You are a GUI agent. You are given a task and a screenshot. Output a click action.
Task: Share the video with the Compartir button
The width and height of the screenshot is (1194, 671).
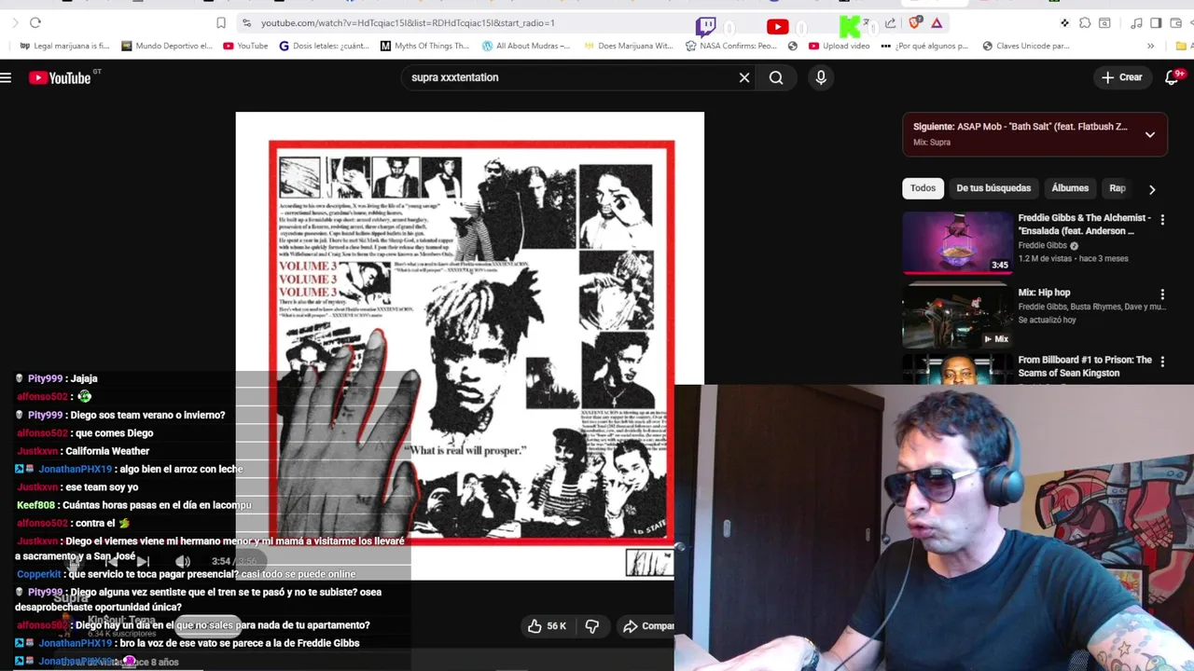point(647,626)
